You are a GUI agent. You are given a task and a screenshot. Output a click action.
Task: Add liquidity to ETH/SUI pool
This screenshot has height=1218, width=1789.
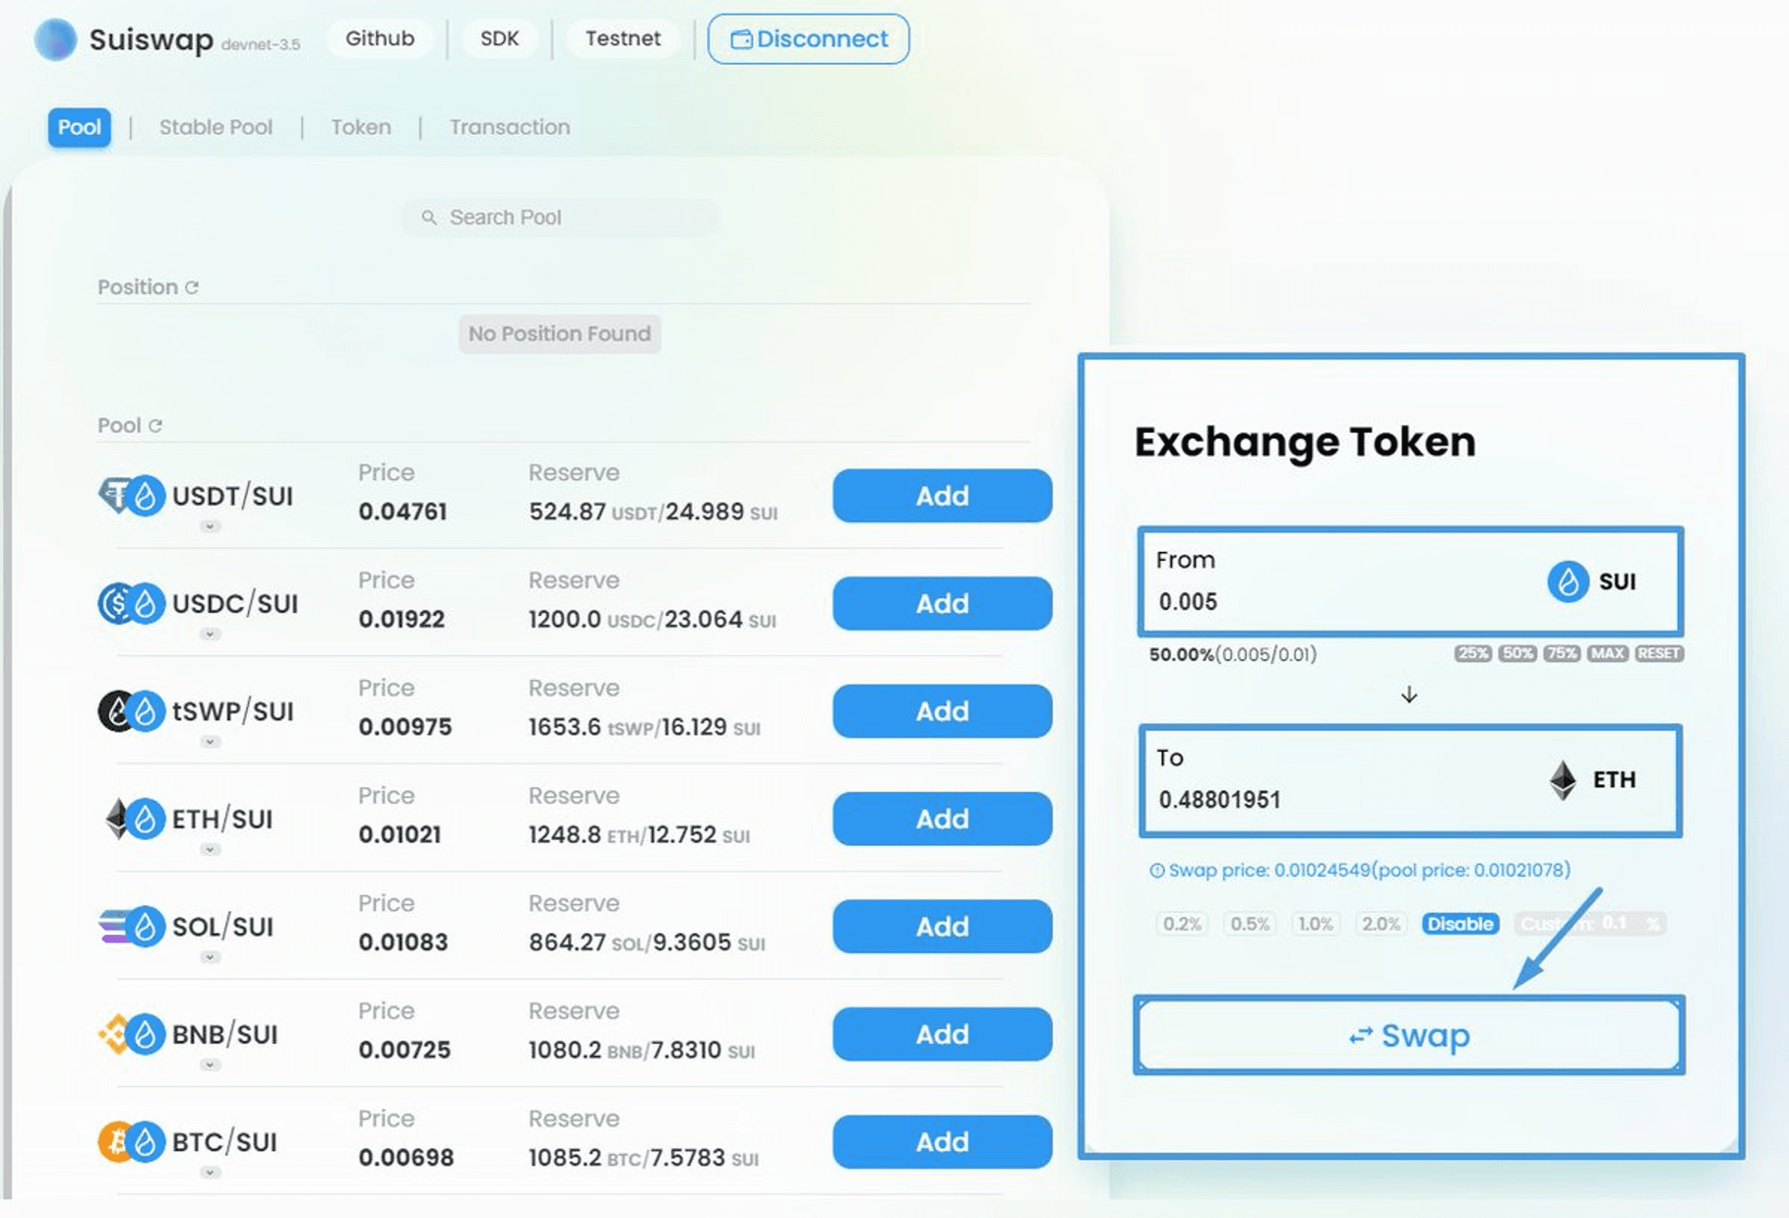[942, 819]
